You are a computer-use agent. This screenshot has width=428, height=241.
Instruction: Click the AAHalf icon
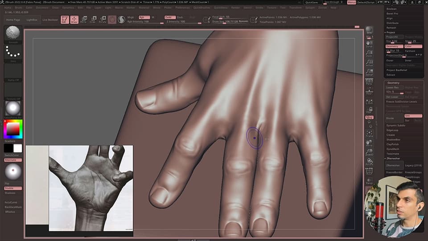369,72
